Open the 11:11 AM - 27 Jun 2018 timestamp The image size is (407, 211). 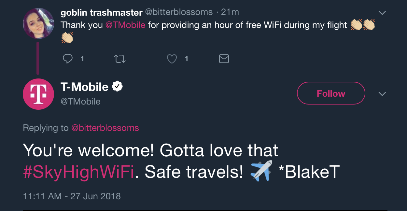coord(72,196)
